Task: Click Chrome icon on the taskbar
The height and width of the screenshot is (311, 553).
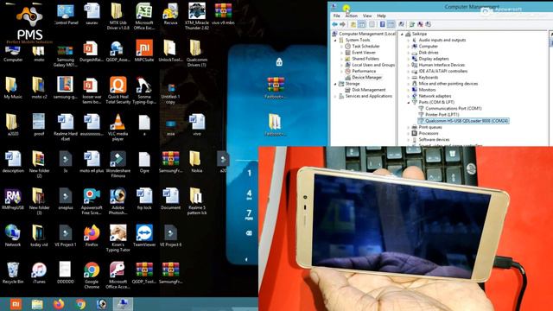Action: (x=80, y=304)
